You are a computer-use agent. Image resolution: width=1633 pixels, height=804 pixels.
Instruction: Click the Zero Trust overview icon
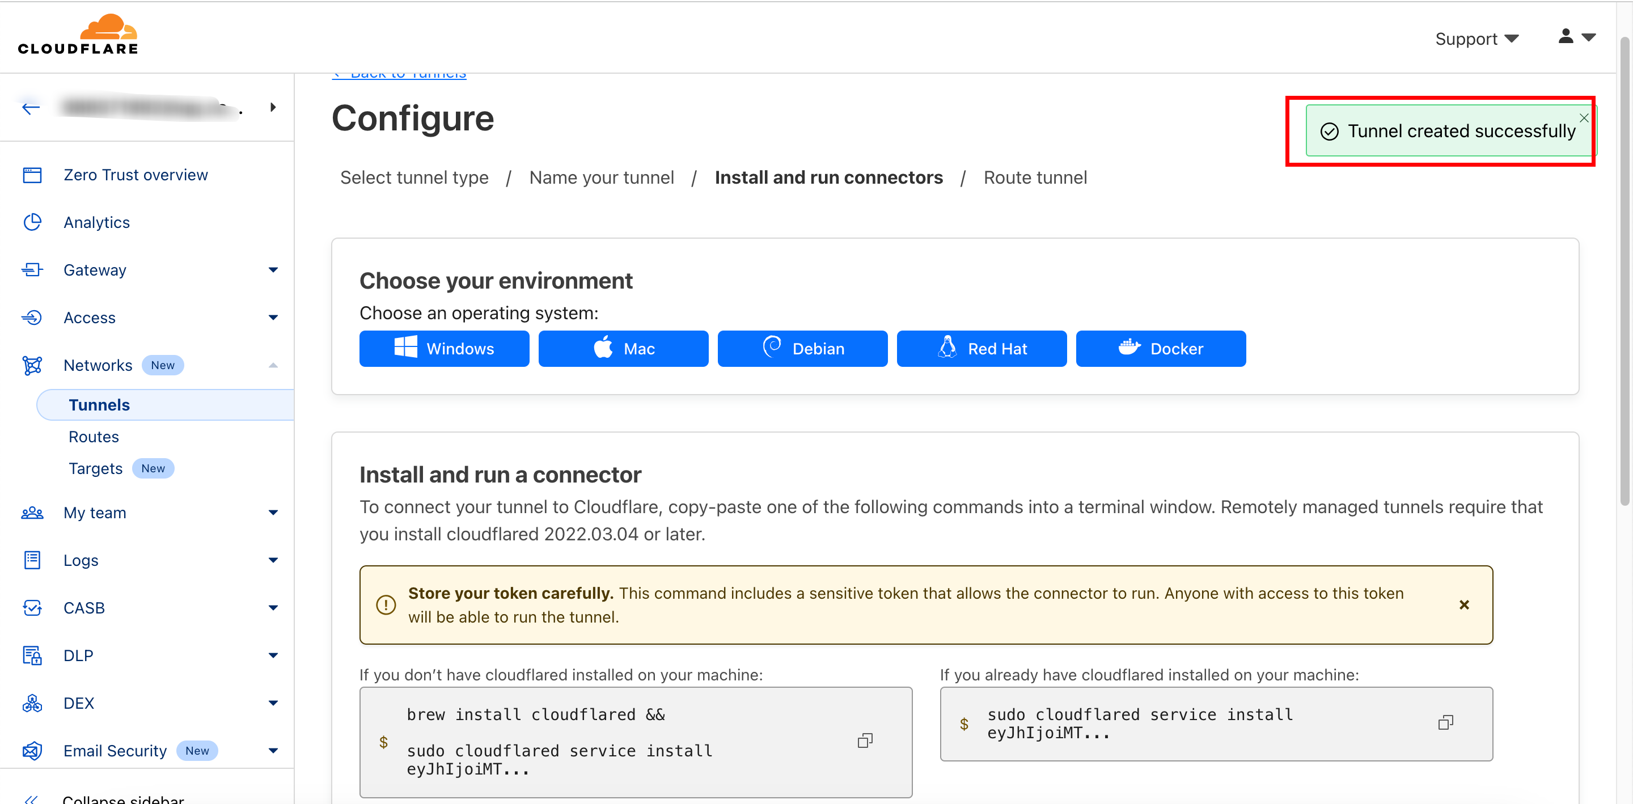point(32,175)
